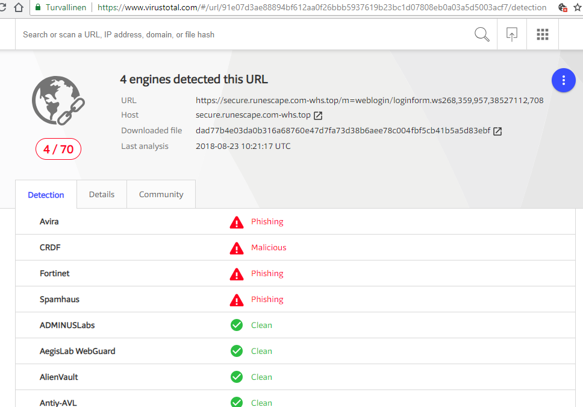583x407 pixels.
Task: Switch to the Community tab
Action: tap(161, 194)
